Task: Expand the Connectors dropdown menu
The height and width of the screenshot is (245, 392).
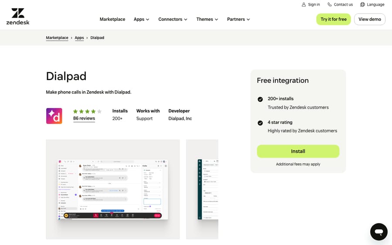Action: tap(172, 19)
